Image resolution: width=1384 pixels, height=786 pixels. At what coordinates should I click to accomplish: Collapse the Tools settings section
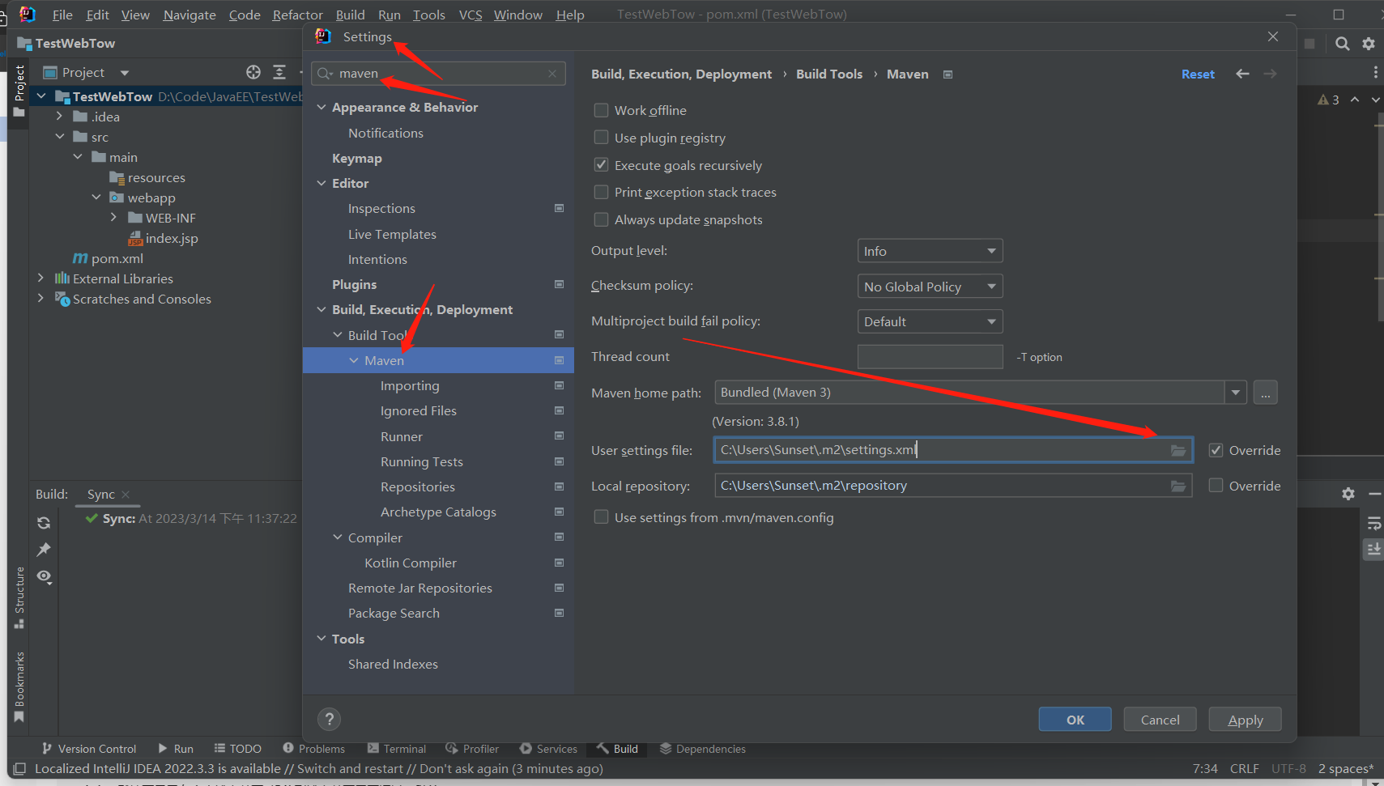pyautogui.click(x=322, y=639)
